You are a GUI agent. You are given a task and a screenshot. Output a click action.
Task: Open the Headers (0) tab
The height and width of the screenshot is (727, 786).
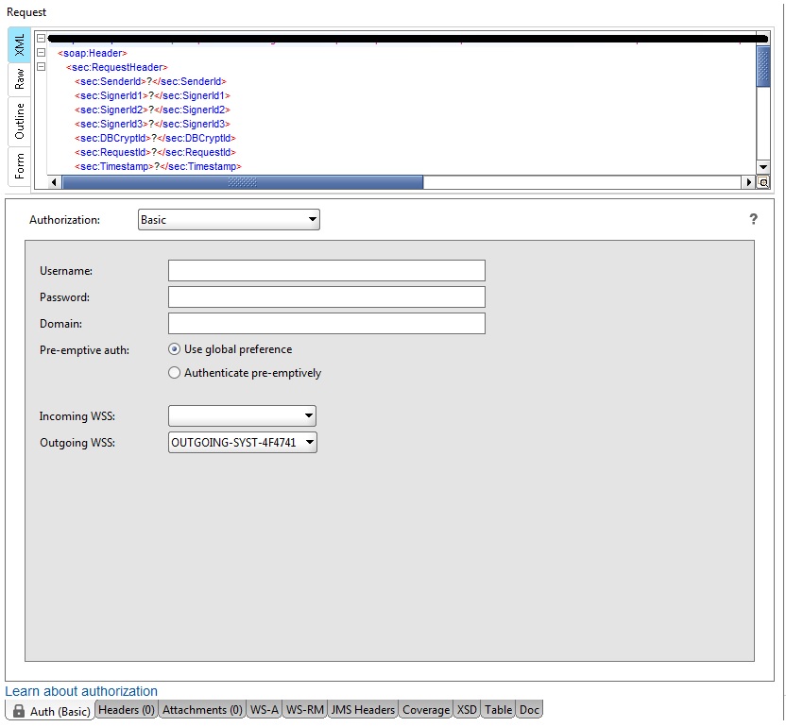(x=126, y=710)
